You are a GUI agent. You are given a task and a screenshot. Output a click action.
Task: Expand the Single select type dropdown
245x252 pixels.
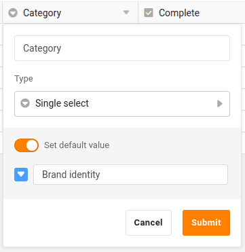(122, 104)
